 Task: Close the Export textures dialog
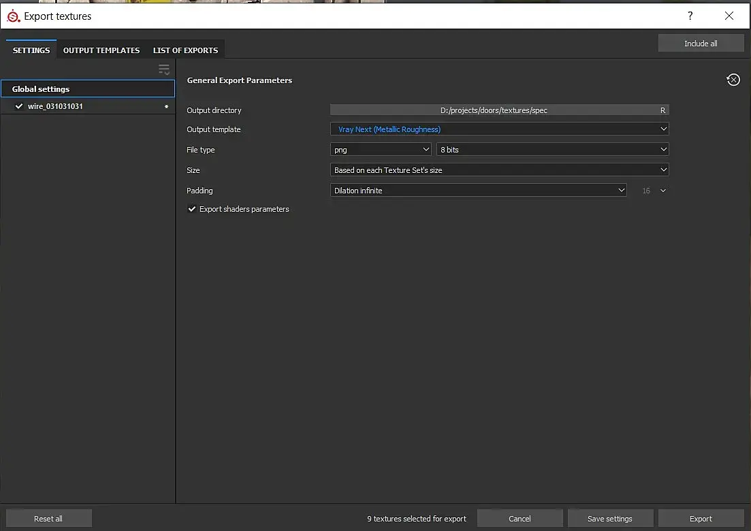tap(729, 16)
